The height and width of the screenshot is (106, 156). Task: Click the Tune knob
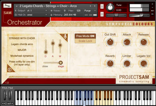click(110, 8)
